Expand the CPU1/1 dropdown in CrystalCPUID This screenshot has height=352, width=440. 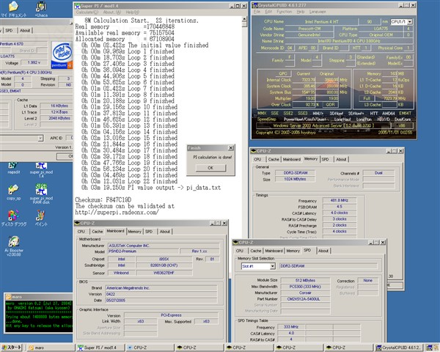[410, 21]
